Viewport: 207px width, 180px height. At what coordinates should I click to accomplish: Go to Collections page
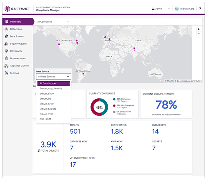[16, 29]
